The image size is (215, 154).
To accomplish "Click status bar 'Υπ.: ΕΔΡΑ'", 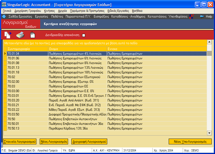I will coord(76,150).
